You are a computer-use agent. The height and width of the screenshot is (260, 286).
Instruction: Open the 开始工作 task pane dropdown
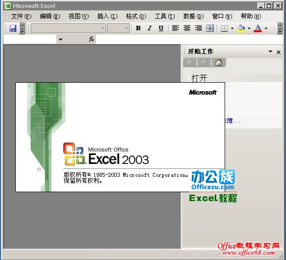coord(270,52)
